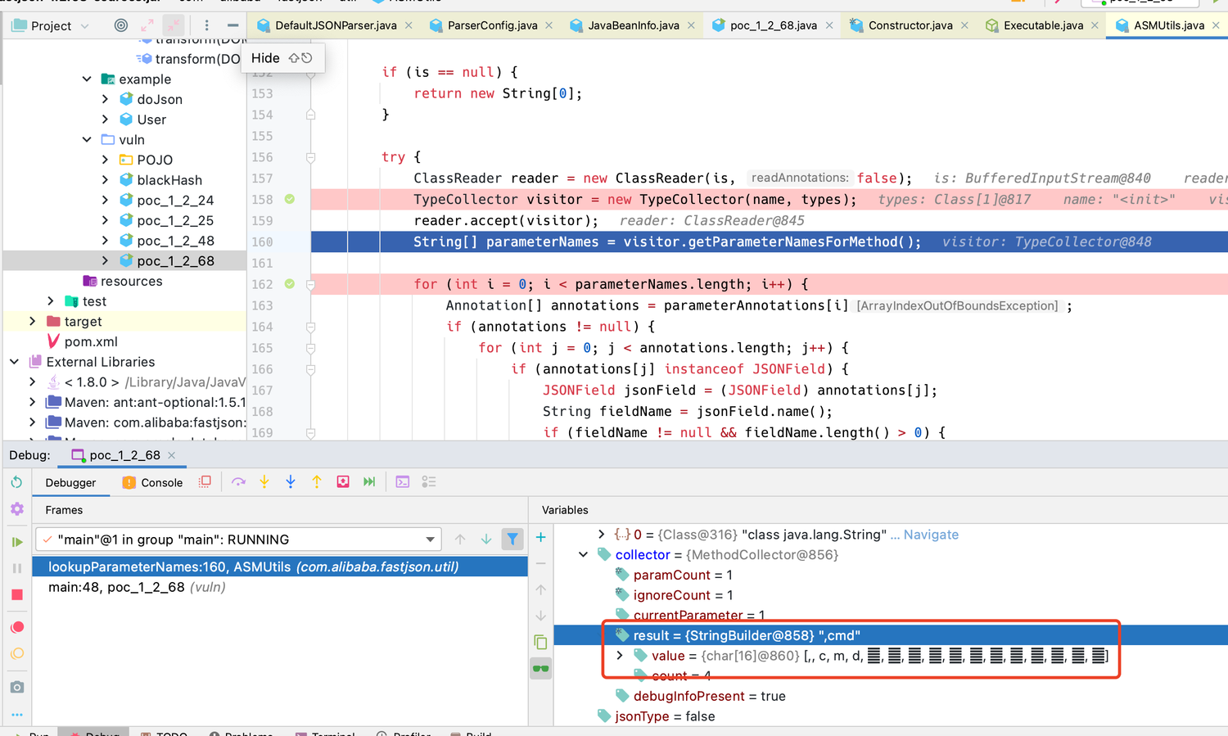Viewport: 1228px width, 736px height.
Task: Open the JavaBeanInfo.java tab
Action: [x=633, y=25]
